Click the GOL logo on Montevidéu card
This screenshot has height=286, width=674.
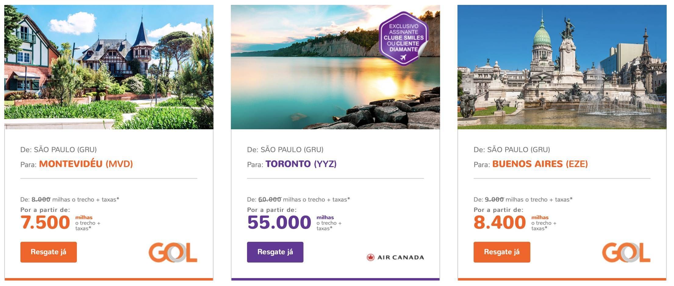coord(173,252)
